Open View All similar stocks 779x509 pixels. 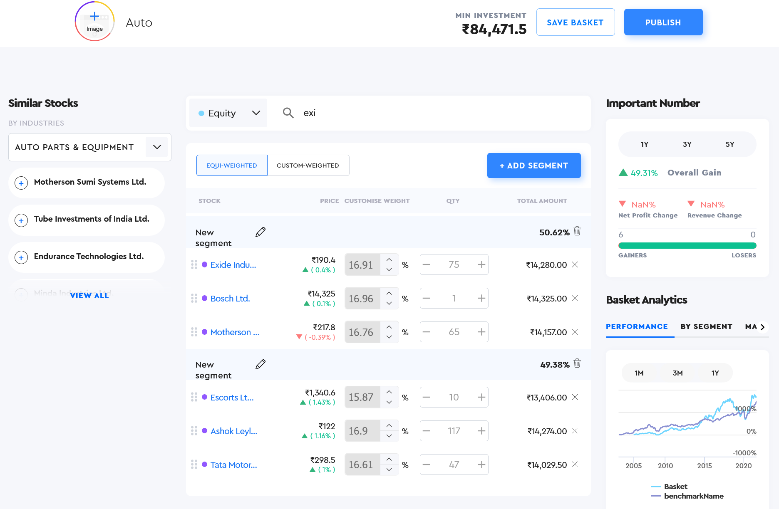[x=89, y=296]
